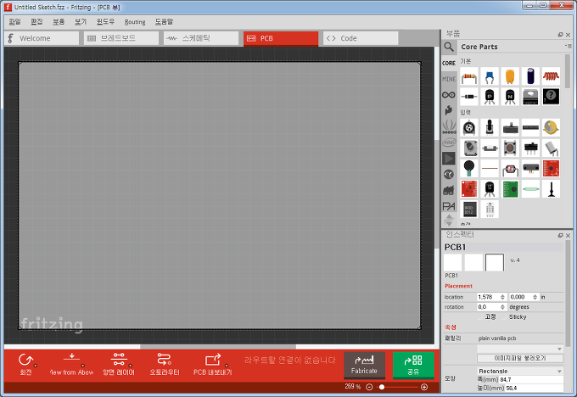Viewport: 577px width, 397px height.
Task: Switch to the Schematic tab
Action: [201, 38]
